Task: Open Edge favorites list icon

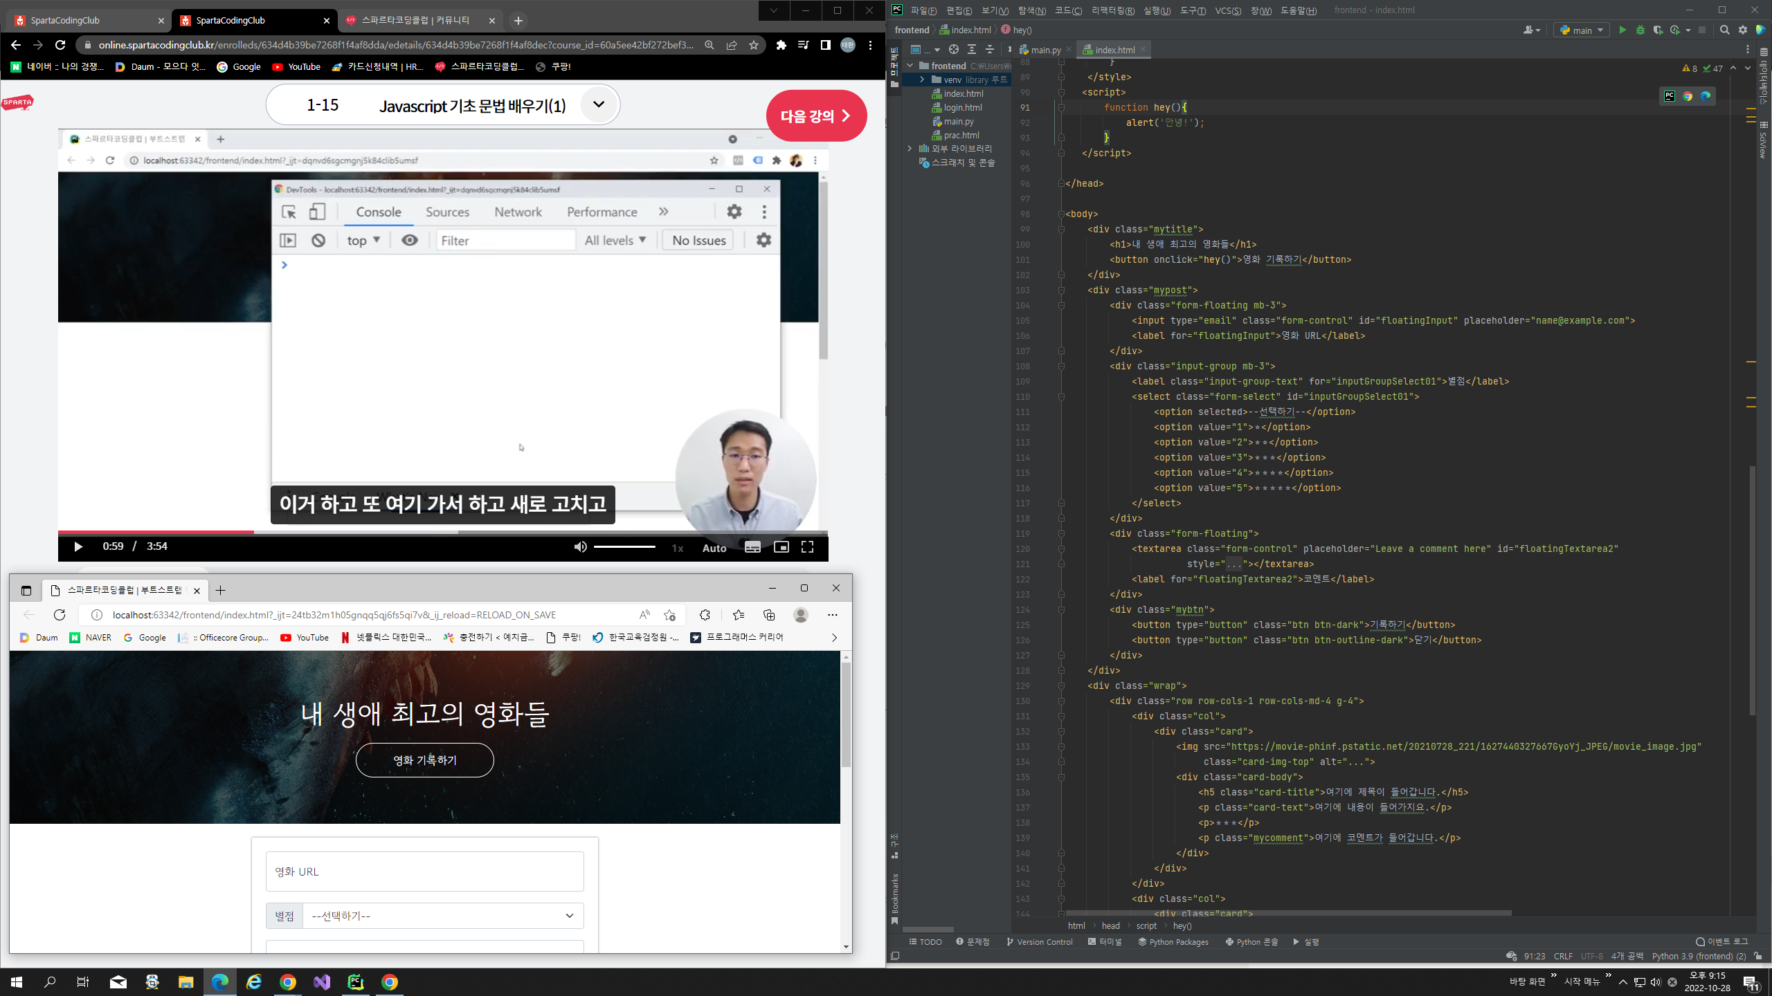Action: [x=739, y=615]
